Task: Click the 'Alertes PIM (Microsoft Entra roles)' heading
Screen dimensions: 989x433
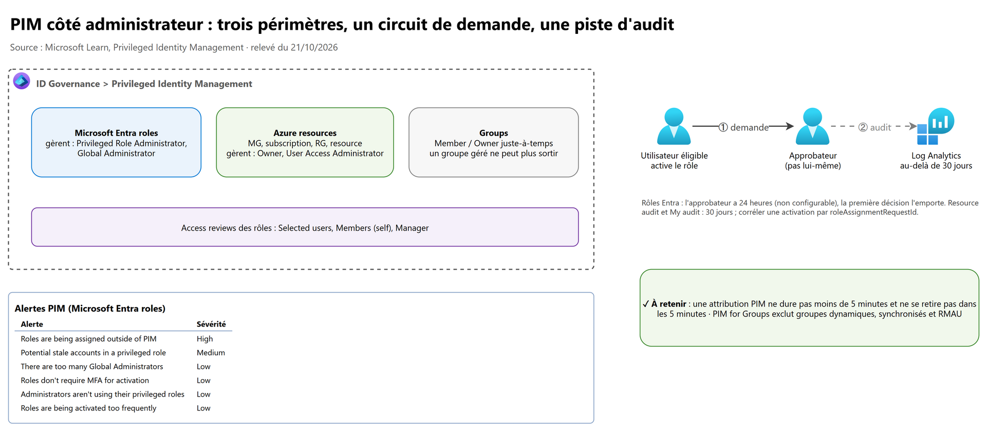Action: [x=90, y=308]
